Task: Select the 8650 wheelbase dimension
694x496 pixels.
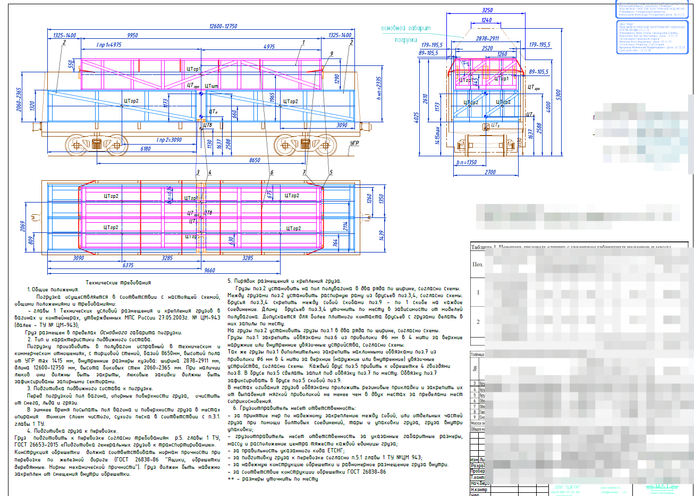Action: (x=255, y=160)
